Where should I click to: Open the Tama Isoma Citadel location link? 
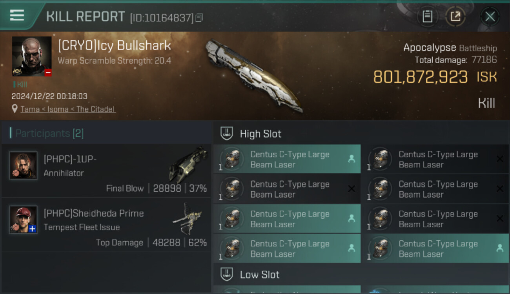coord(68,109)
